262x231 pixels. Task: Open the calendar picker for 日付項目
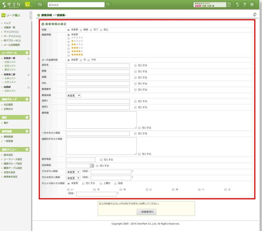92,166
